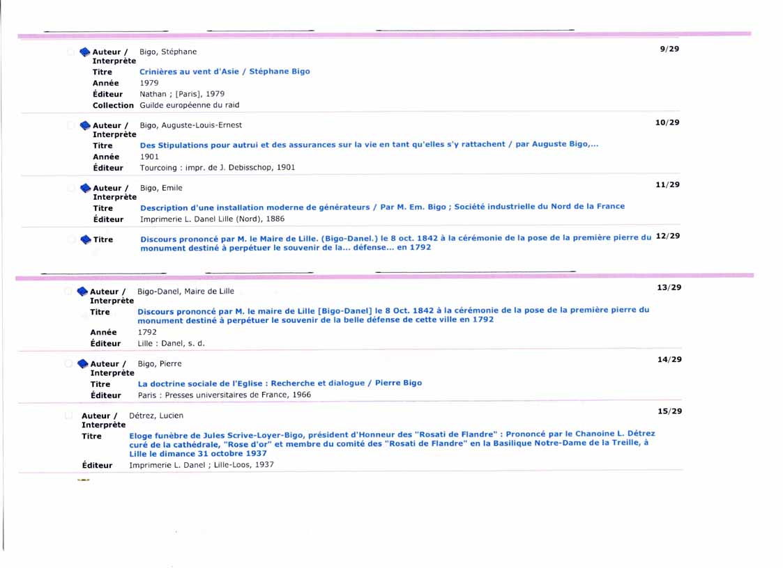Click the record counter 14/29
783x568 pixels.
669,360
